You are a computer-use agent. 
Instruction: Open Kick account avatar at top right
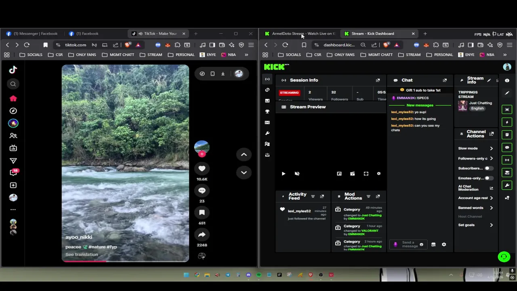[x=507, y=67]
